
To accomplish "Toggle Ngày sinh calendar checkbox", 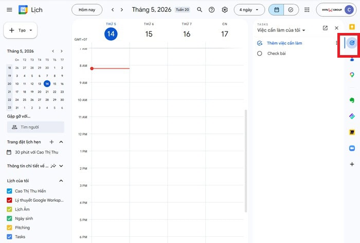I will [x=9, y=218].
